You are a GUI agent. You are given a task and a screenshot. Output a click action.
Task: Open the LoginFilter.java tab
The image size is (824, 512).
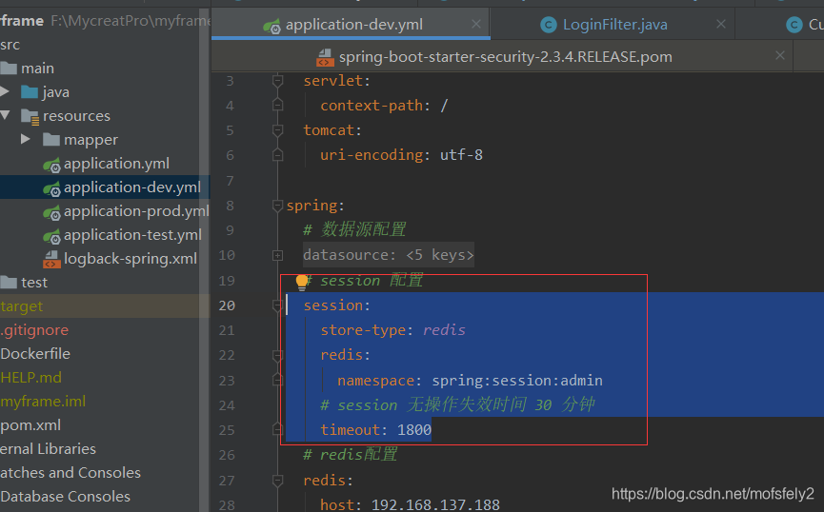click(x=614, y=24)
